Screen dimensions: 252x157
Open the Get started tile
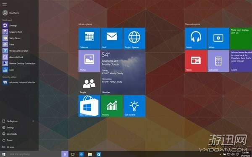tap(134, 106)
